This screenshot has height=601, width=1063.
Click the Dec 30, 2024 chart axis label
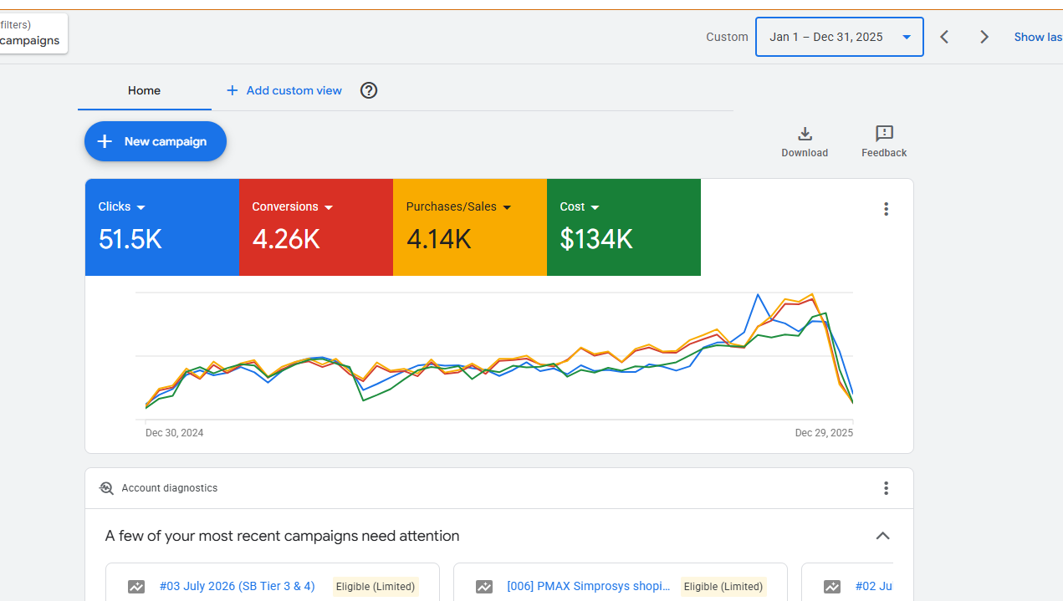coord(174,433)
